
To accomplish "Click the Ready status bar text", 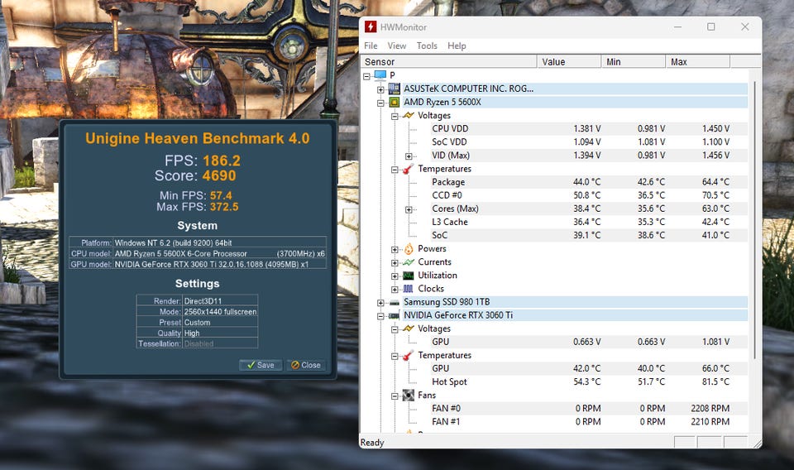I will (x=371, y=443).
